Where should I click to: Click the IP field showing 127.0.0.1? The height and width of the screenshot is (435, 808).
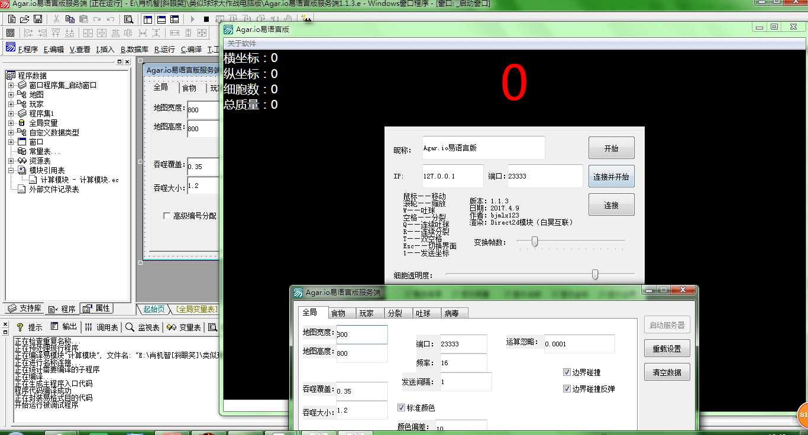(453, 176)
